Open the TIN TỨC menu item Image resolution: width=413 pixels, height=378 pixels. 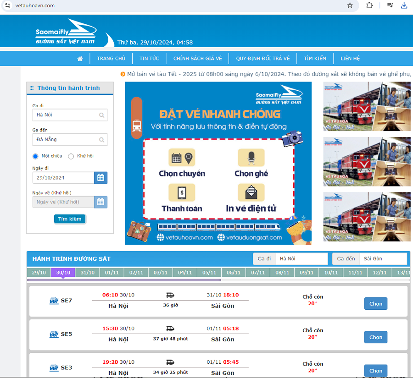coord(149,58)
